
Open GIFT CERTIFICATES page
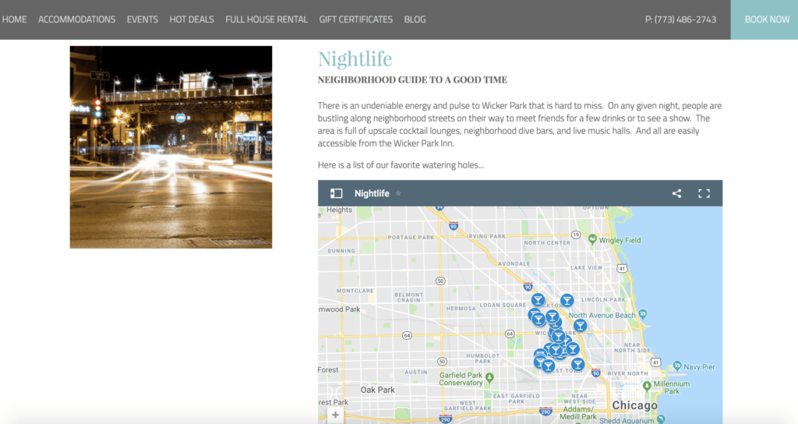(355, 19)
